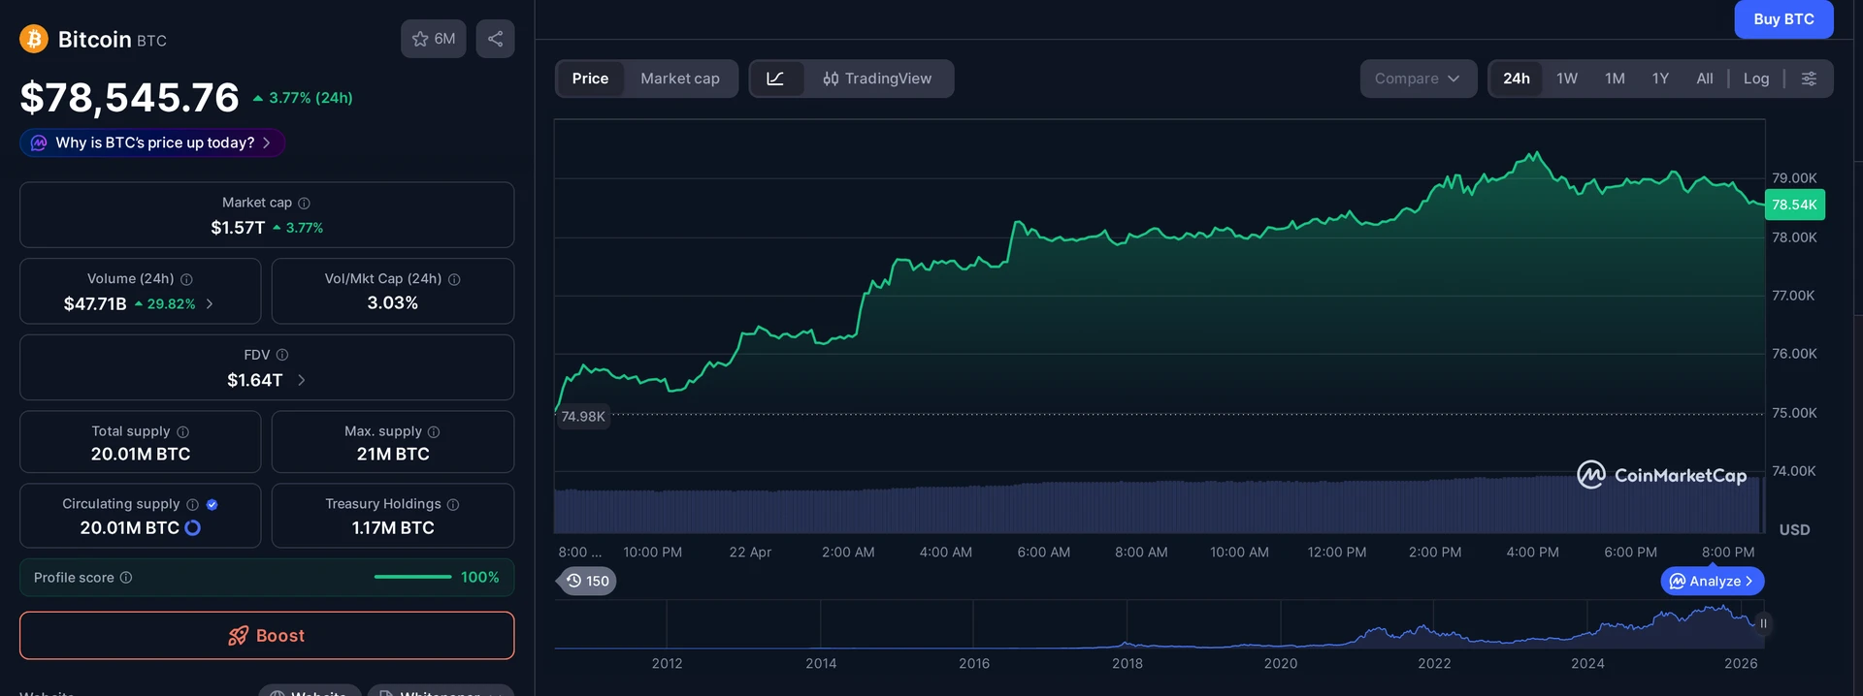1863x696 pixels.
Task: Toggle Log scale on chart
Action: pos(1756,79)
